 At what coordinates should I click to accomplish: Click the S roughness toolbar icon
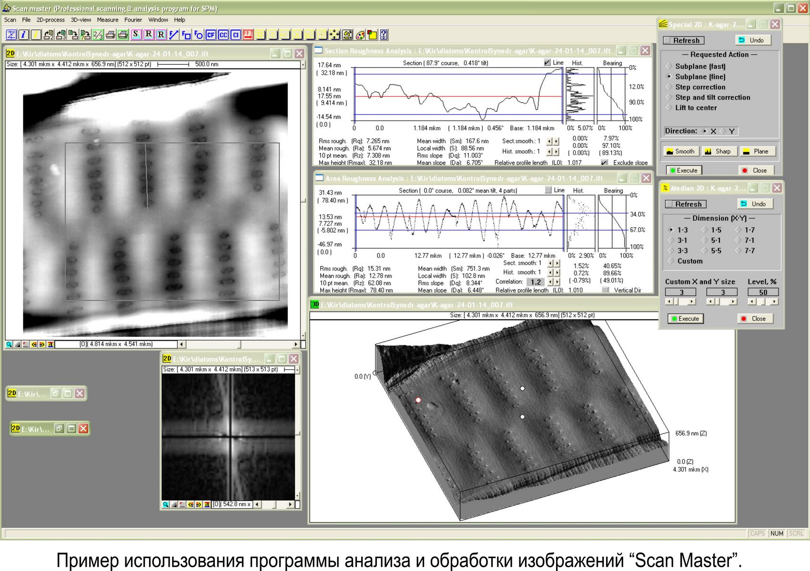pos(136,35)
